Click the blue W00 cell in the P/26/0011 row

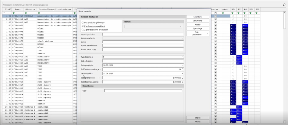pos(239,57)
